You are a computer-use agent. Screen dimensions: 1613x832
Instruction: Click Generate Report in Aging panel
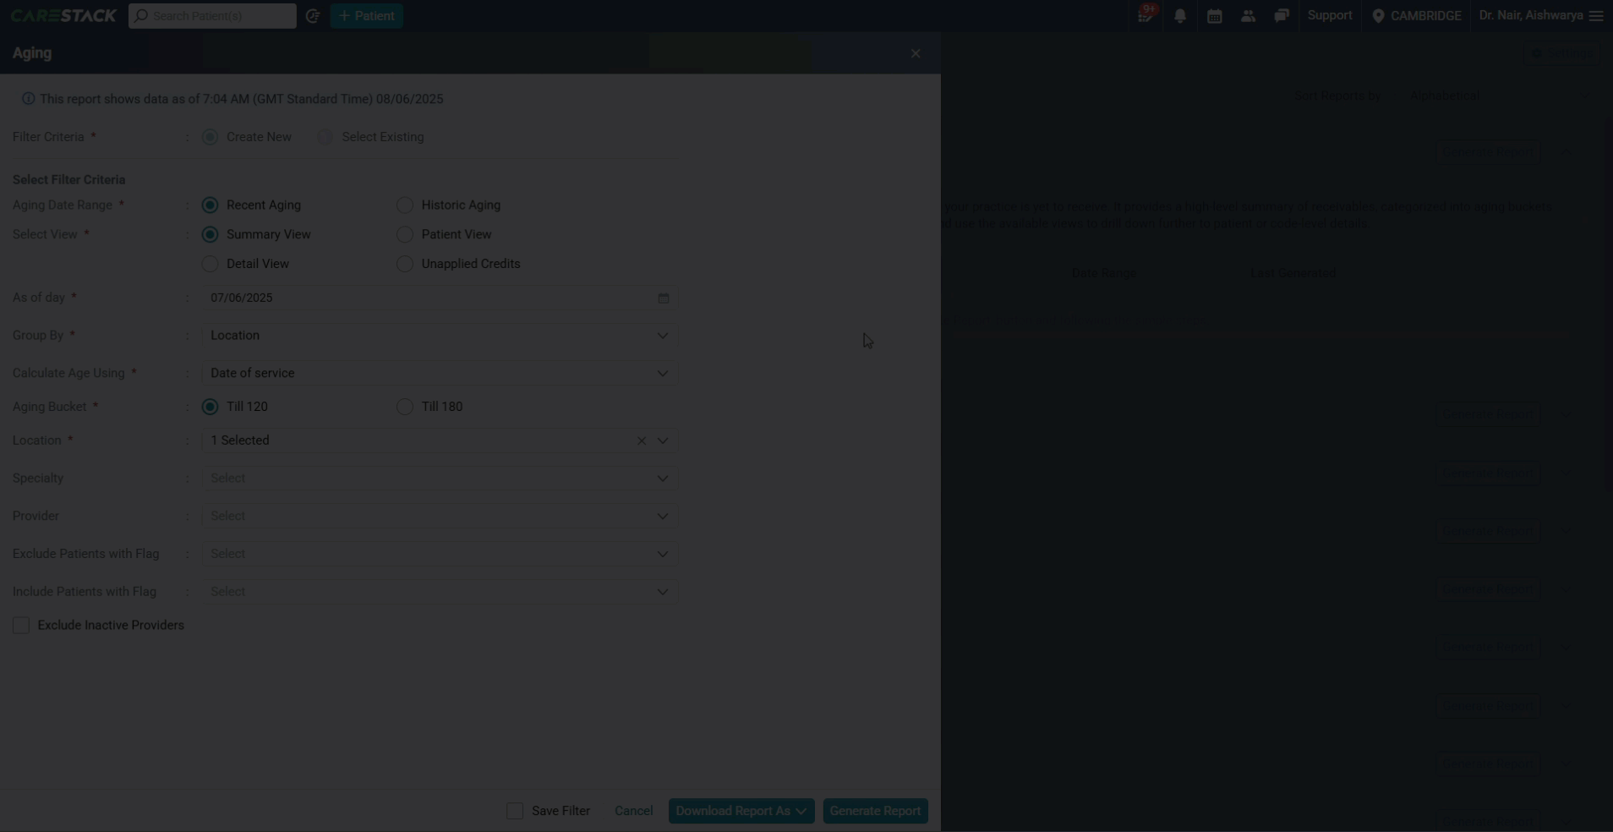click(x=875, y=811)
